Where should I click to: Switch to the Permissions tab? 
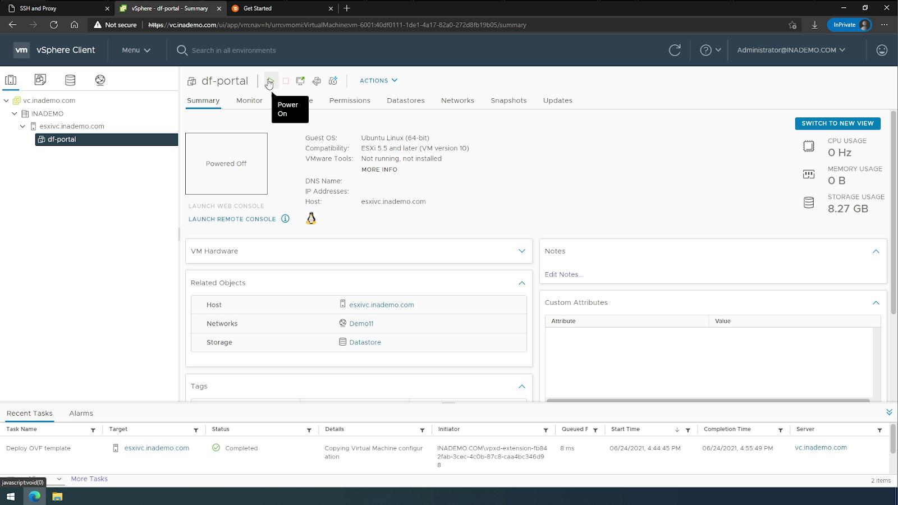(x=350, y=100)
